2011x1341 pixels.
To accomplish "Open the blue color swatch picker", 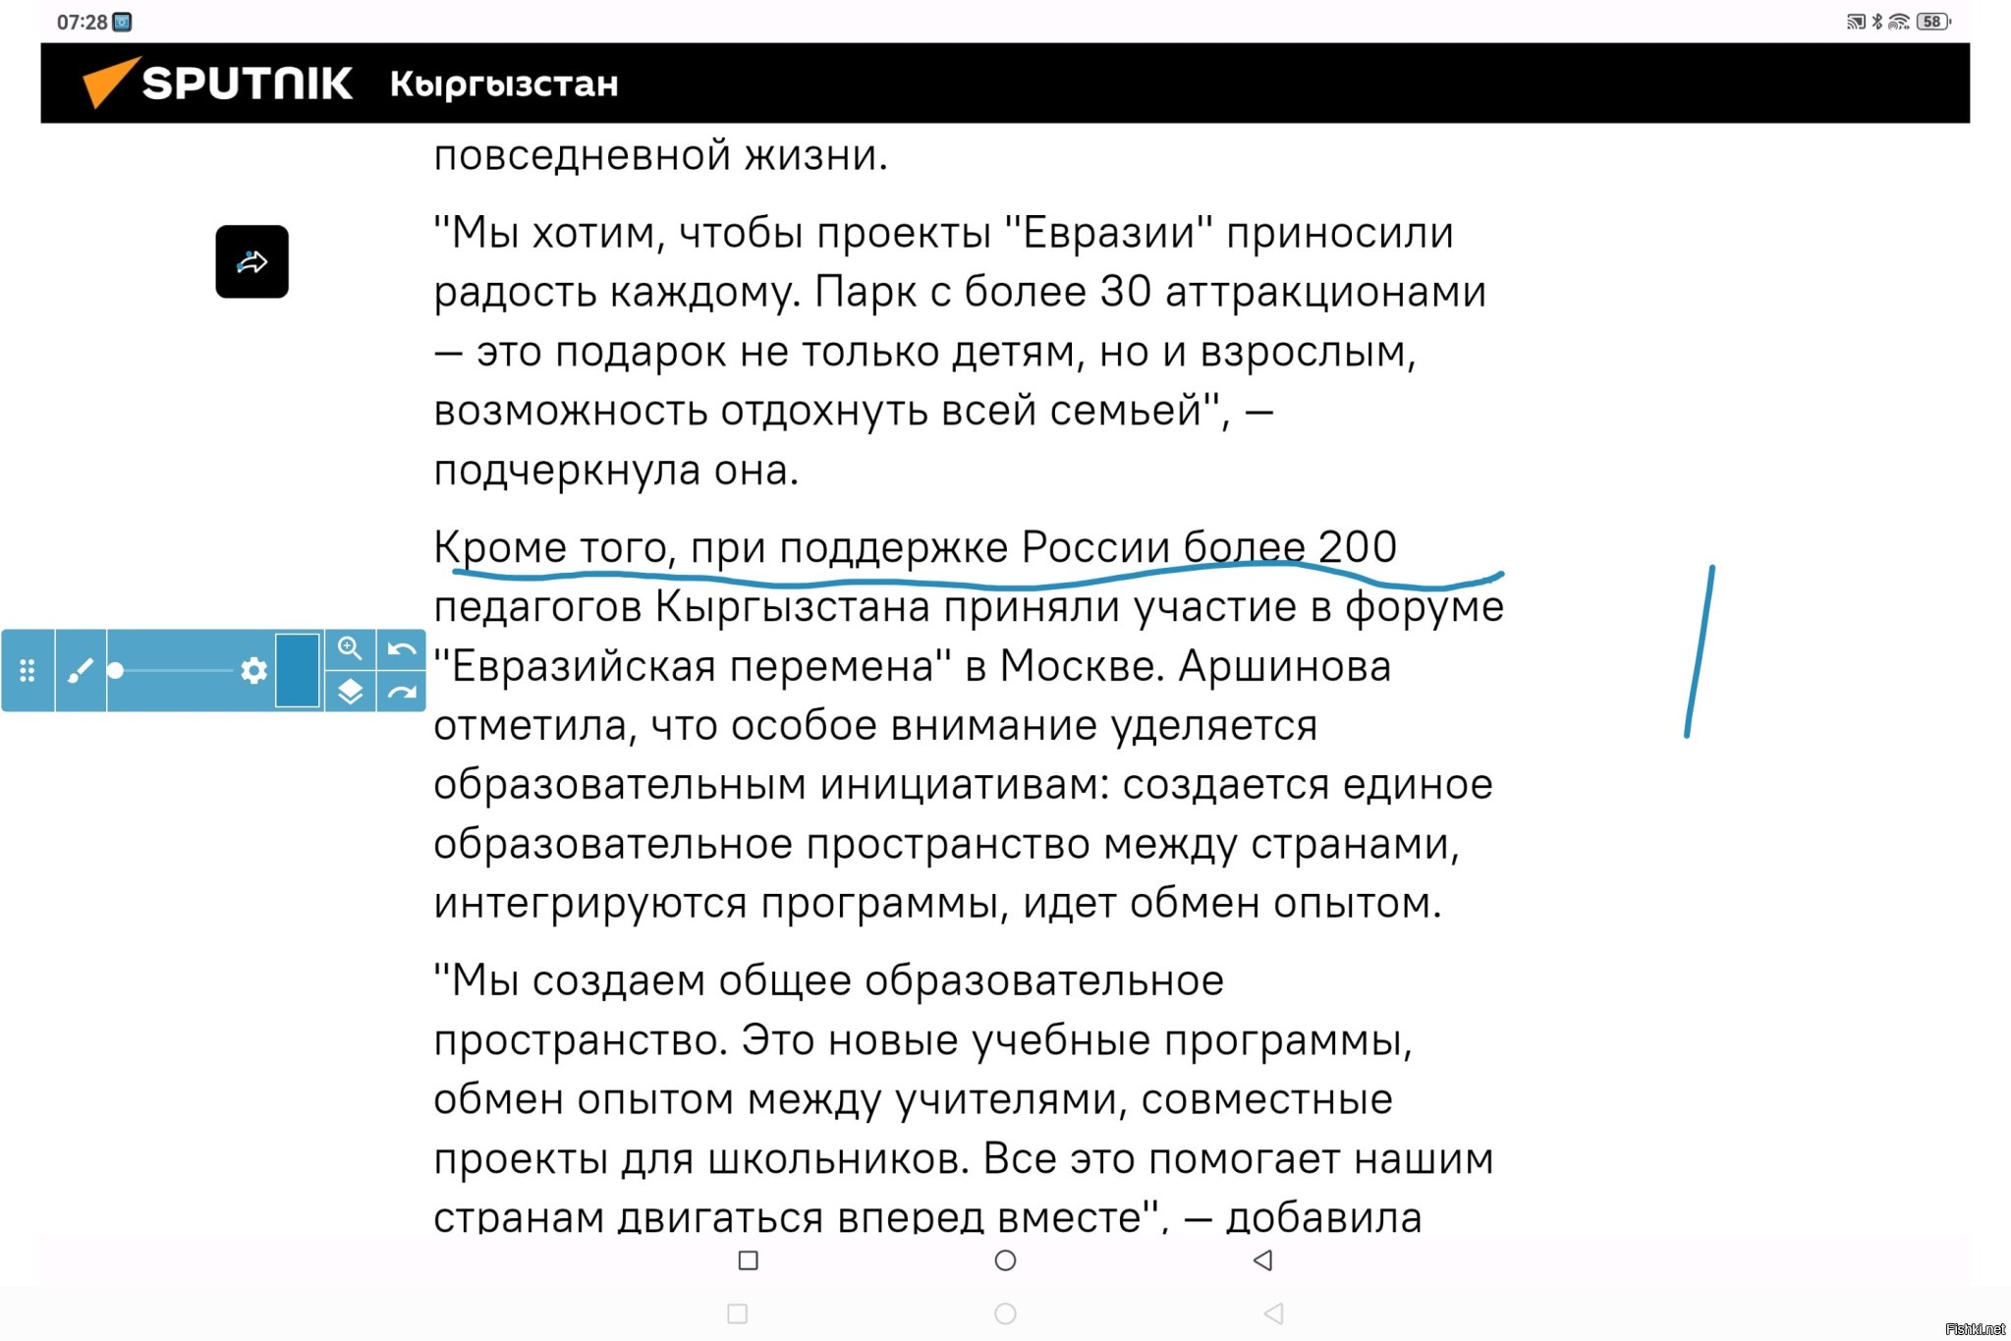I will (298, 670).
